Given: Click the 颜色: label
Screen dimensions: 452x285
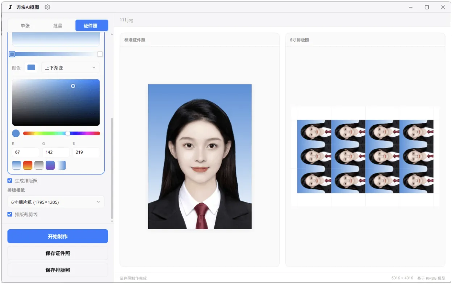Looking at the screenshot, I should (17, 68).
